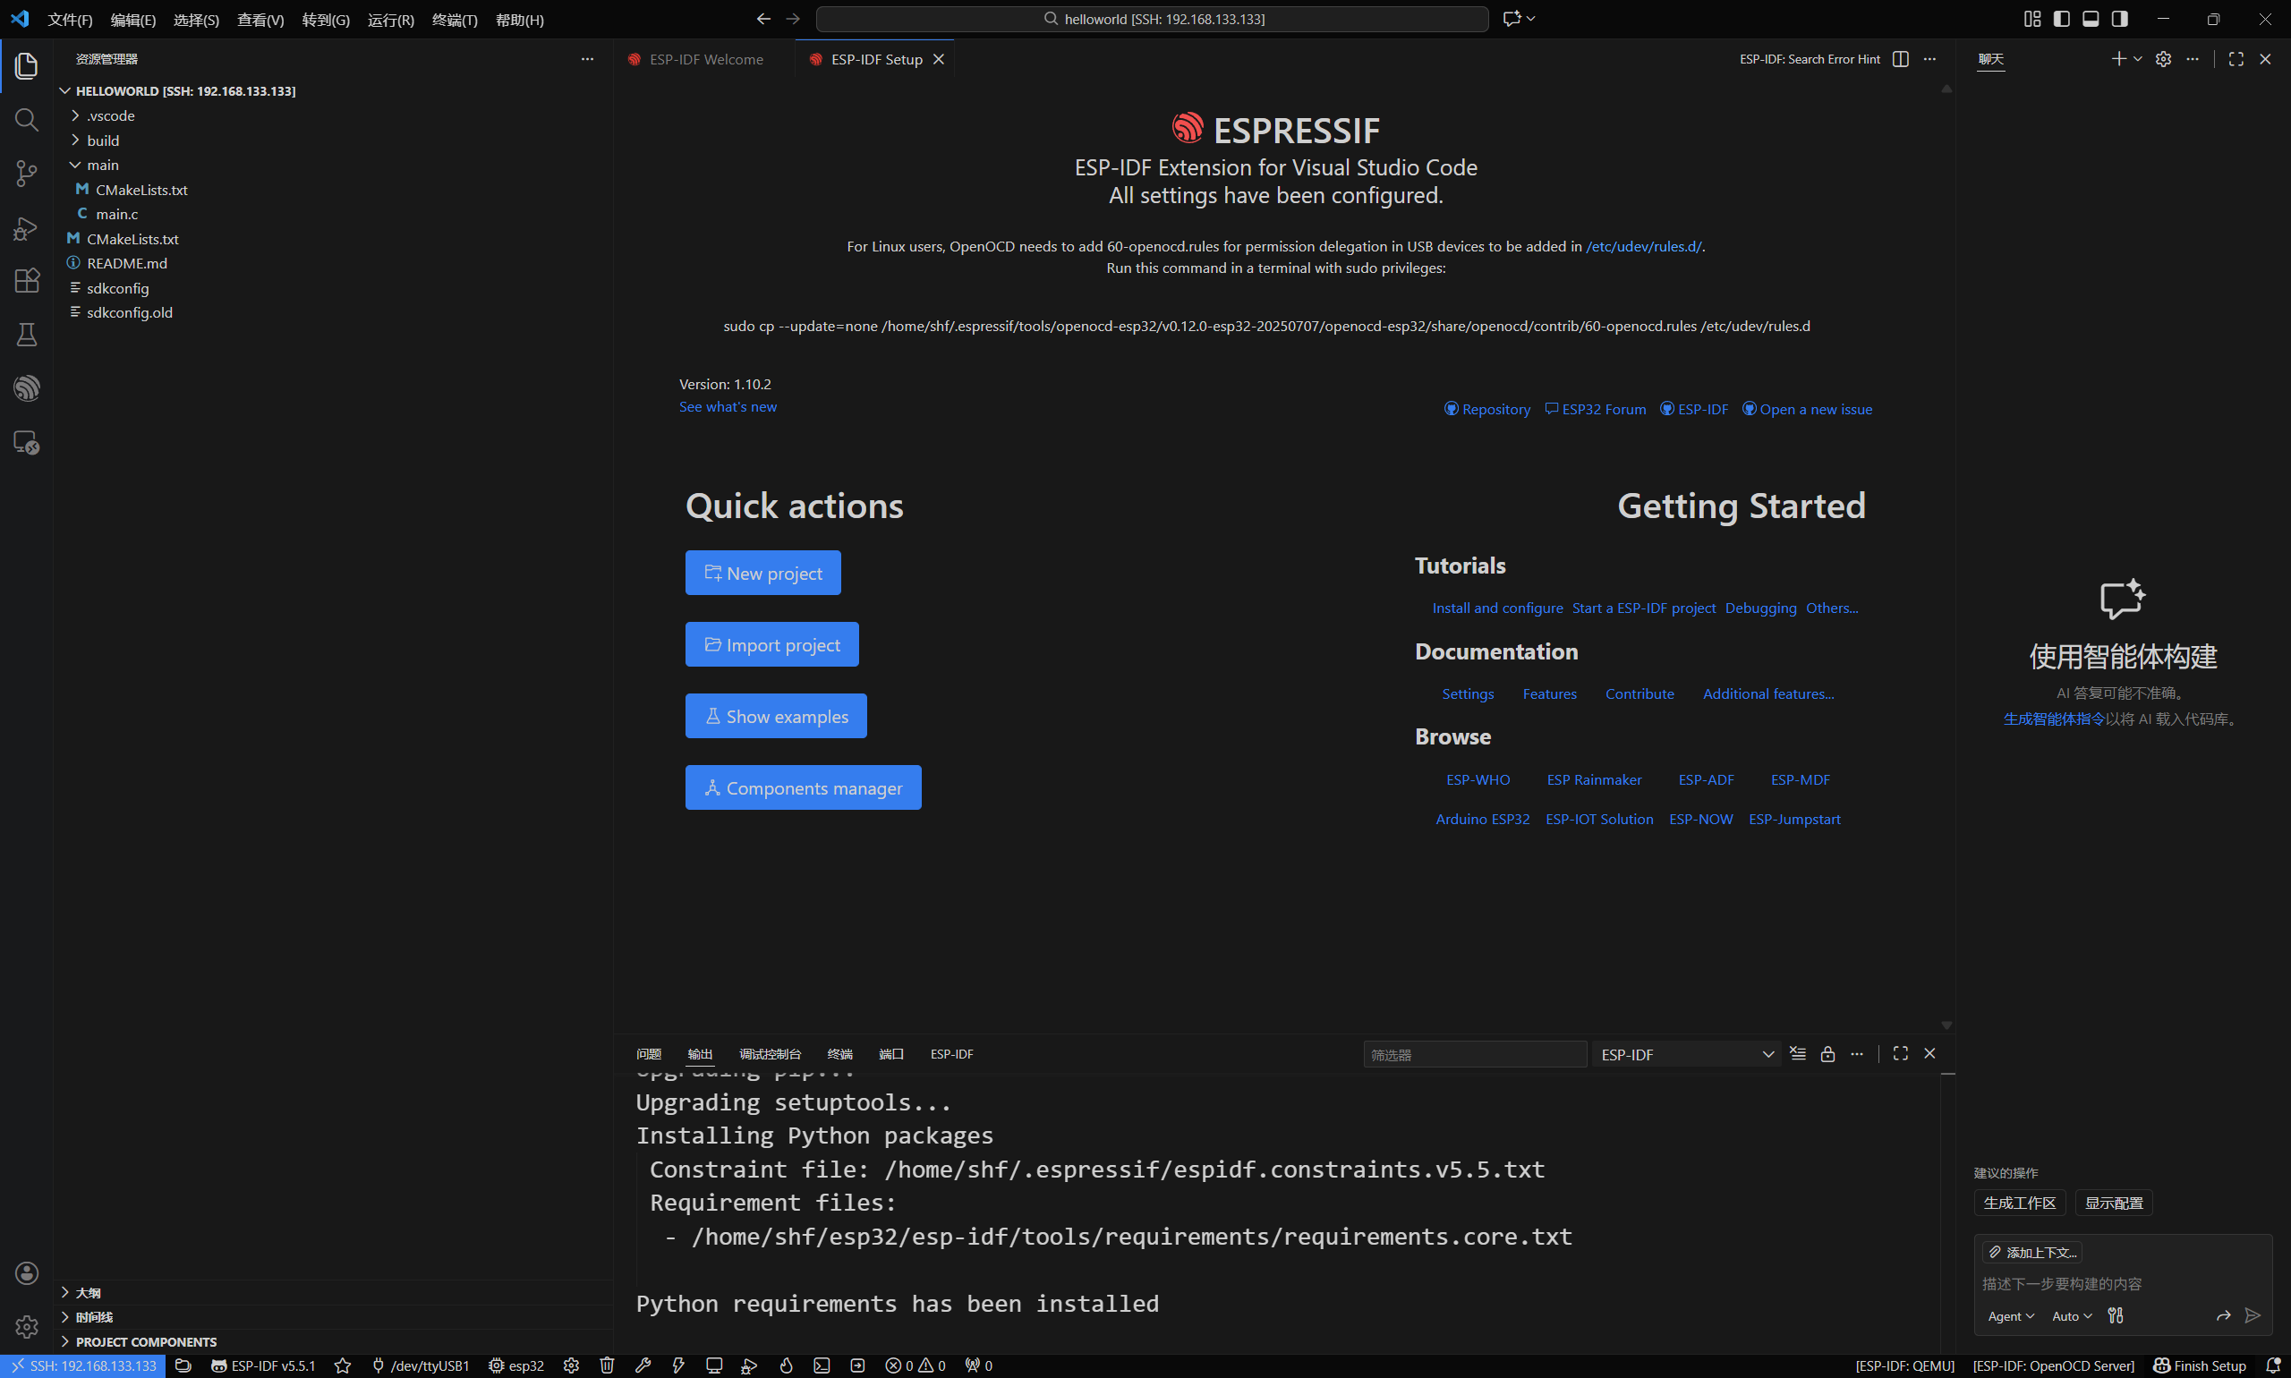Open Testing flask icon in activity bar
Viewport: 2291px width, 1378px height.
click(27, 335)
